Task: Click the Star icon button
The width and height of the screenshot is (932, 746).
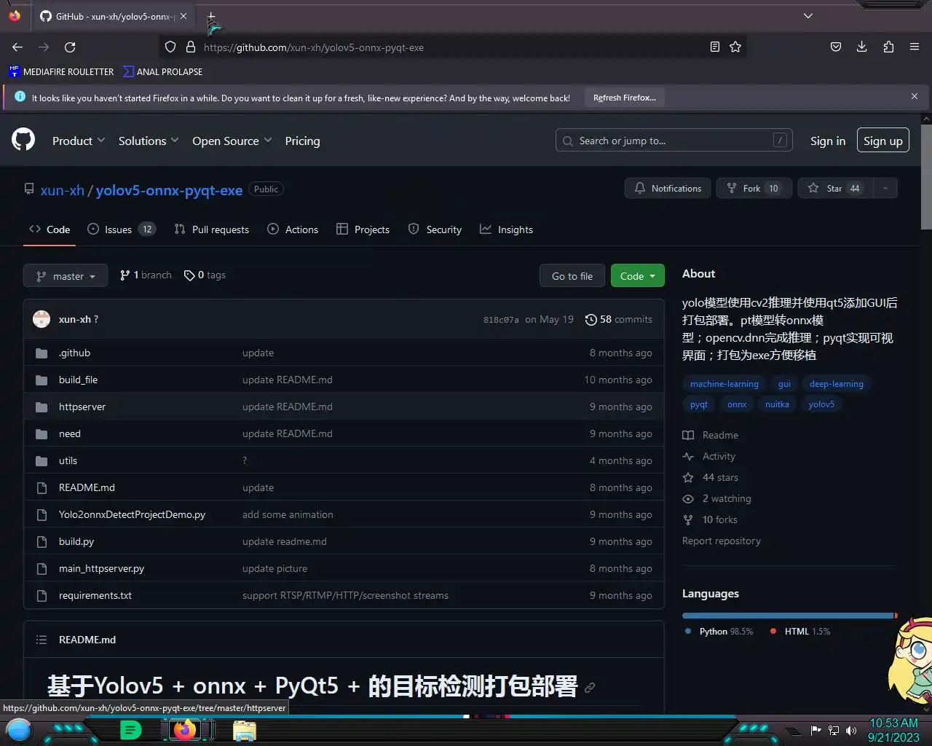Action: pyautogui.click(x=836, y=188)
